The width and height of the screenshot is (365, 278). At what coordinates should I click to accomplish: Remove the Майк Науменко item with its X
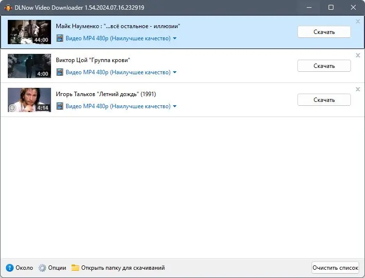tap(358, 21)
